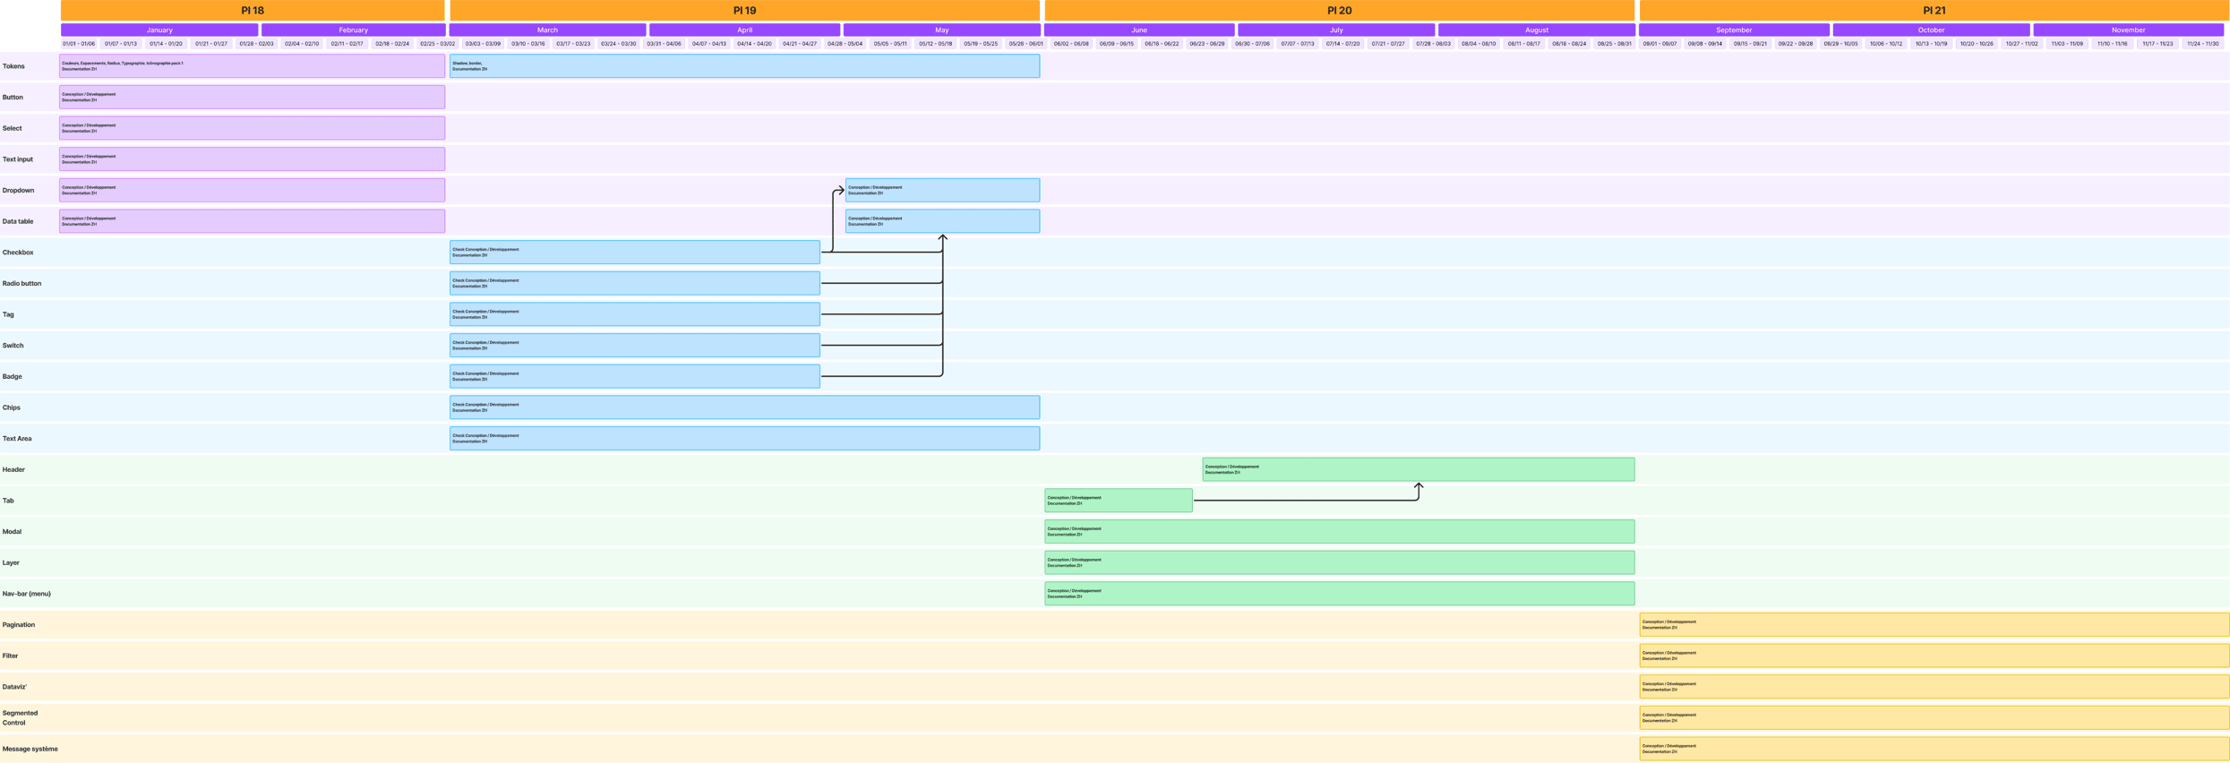Select the Message système row label
The height and width of the screenshot is (763, 2230).
click(x=30, y=749)
